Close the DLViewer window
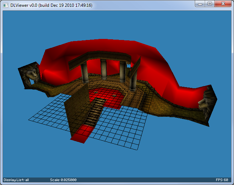Screen dimensions: 234x185 click(223, 4)
